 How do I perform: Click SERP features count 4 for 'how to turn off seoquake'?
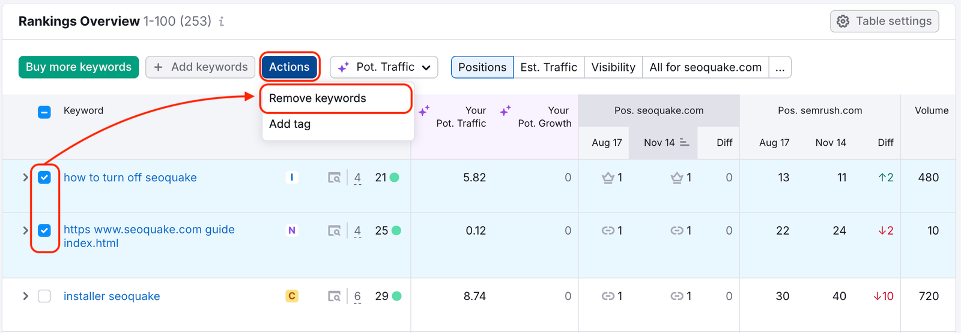tap(357, 178)
